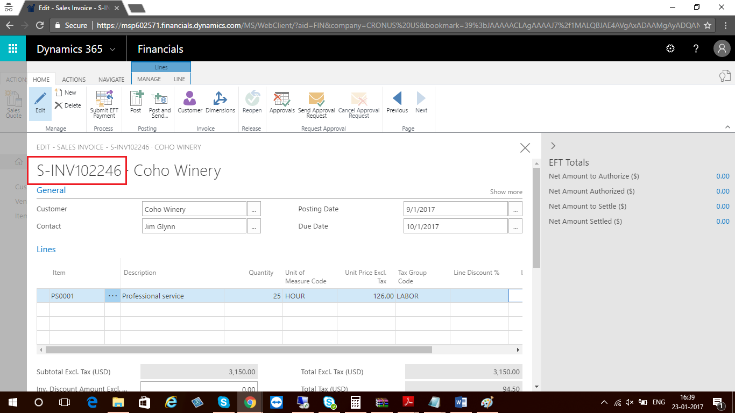Open Net Amount Authorized value

click(723, 191)
